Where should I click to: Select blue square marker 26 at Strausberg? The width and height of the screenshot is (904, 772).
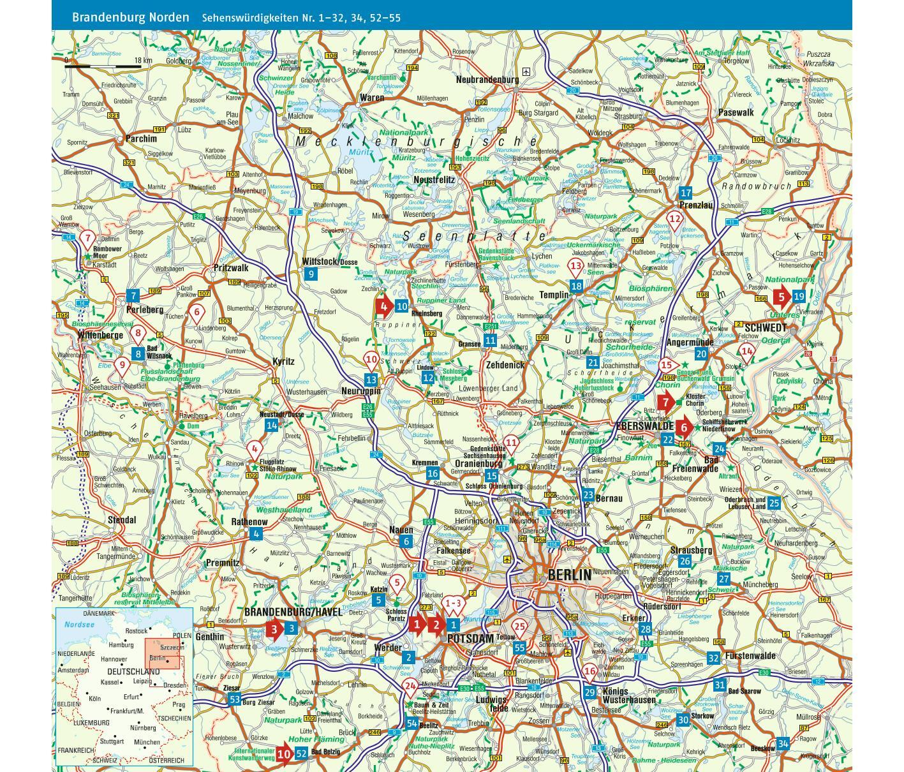[685, 561]
